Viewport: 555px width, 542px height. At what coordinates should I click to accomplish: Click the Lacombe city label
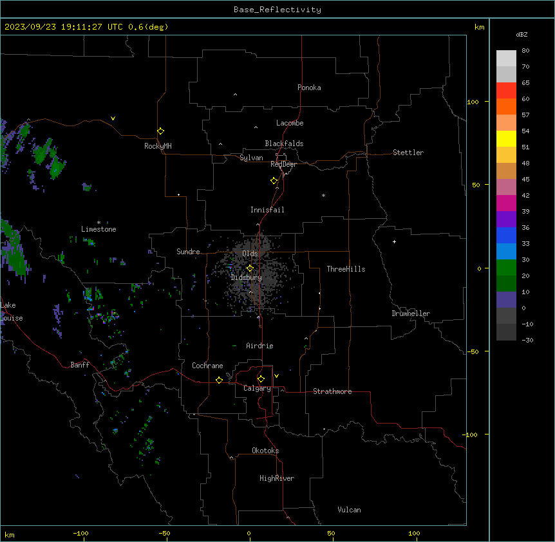pos(290,123)
